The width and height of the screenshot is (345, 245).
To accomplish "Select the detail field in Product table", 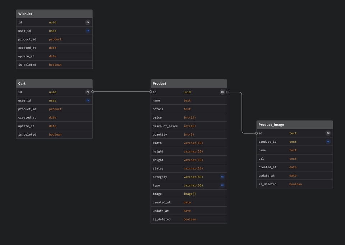I will [x=189, y=109].
